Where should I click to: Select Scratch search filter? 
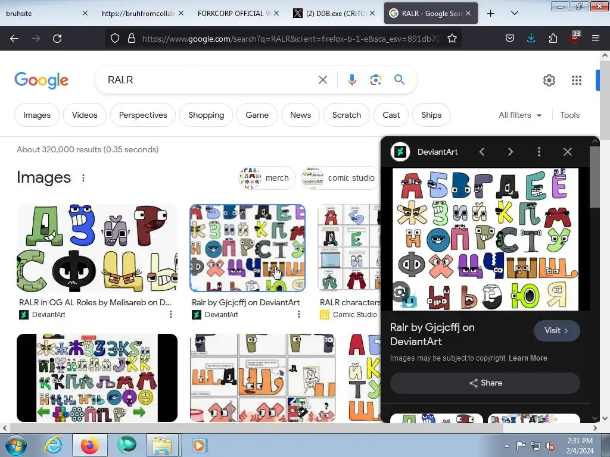347,115
